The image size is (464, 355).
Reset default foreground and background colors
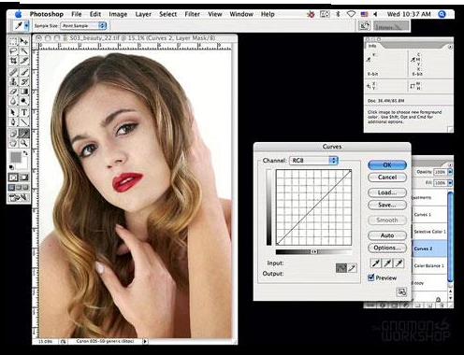pyautogui.click(x=11, y=167)
